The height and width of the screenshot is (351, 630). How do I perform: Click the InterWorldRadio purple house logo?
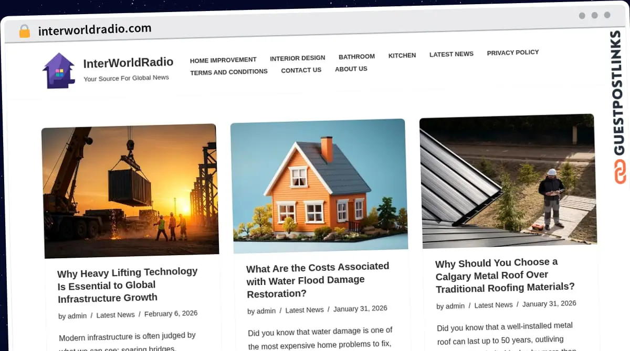tap(59, 70)
